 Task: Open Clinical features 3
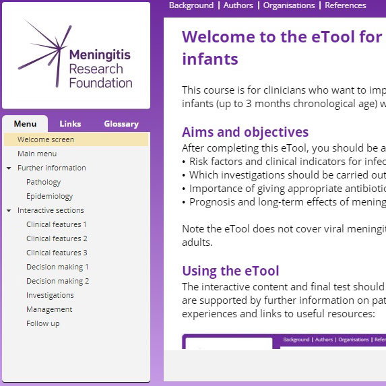tap(57, 253)
